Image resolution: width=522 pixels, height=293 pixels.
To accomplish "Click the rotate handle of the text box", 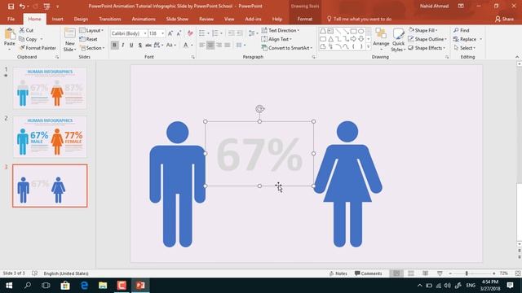I will pyautogui.click(x=259, y=109).
